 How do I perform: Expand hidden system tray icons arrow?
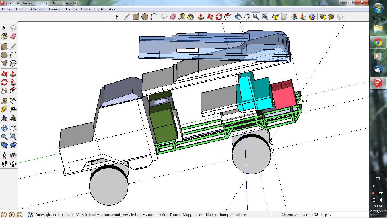coord(373,186)
